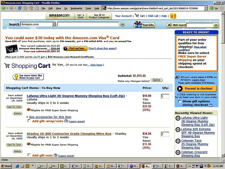
Task: Click the Find Gifts button
Action: point(144,25)
